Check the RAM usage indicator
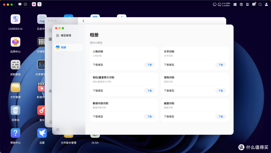The height and width of the screenshot is (153, 271). [220, 4]
